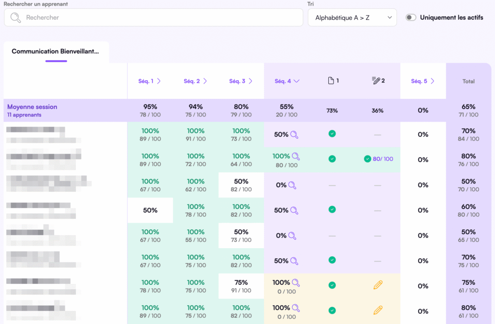Click the 80% 79 / 100 session average cell
This screenshot has height=324, width=495.
tap(241, 111)
